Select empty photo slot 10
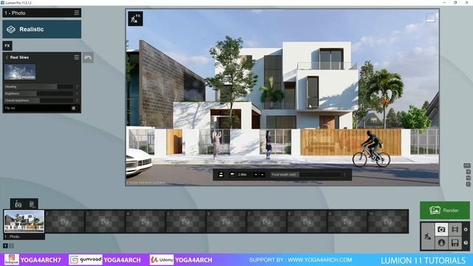473x266 pixels. click(x=388, y=222)
